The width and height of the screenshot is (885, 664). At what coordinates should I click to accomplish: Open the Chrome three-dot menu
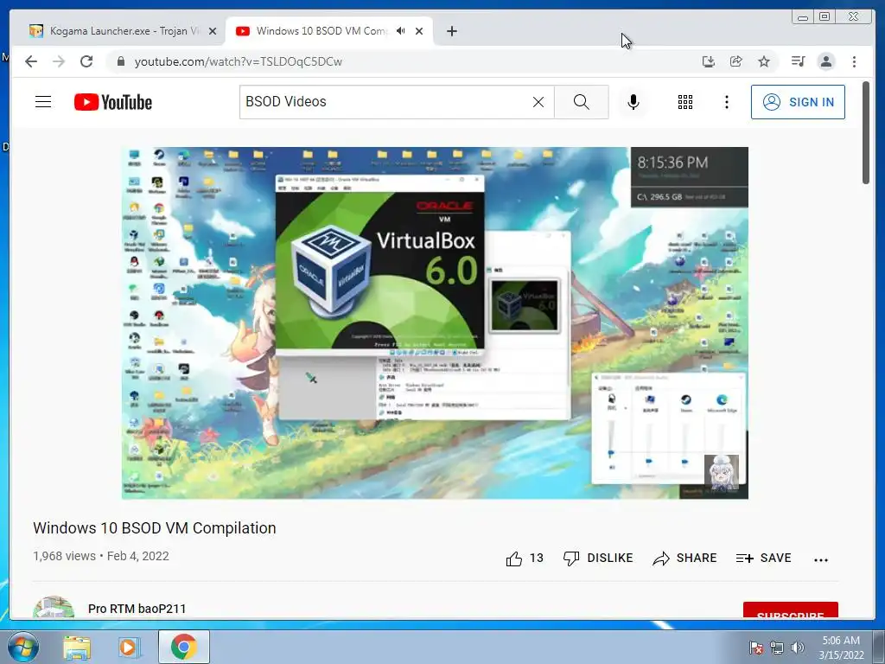point(854,61)
